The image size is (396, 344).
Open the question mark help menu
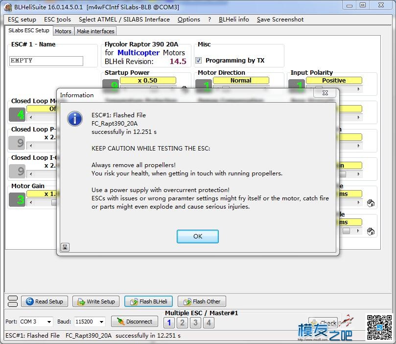pyautogui.click(x=210, y=20)
